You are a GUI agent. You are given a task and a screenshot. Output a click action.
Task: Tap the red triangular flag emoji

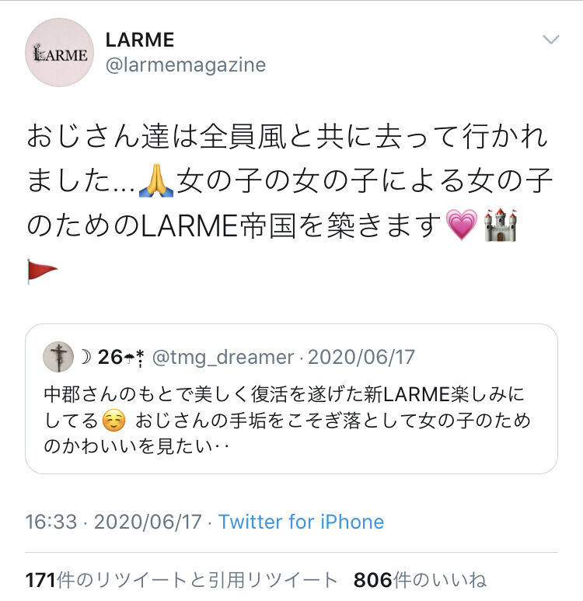coord(42,271)
